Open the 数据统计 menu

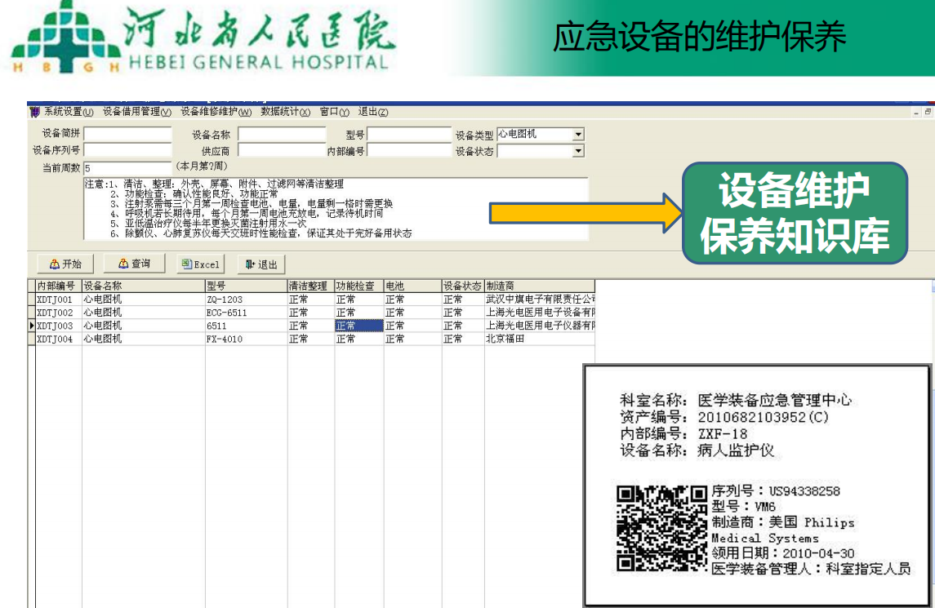285,112
